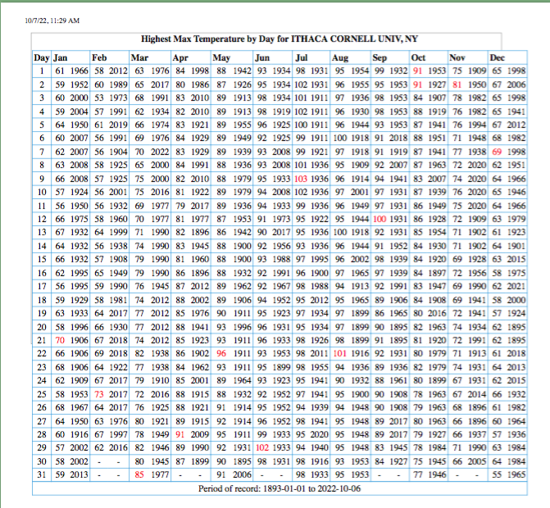Select the Aug column header

pyautogui.click(x=340, y=58)
